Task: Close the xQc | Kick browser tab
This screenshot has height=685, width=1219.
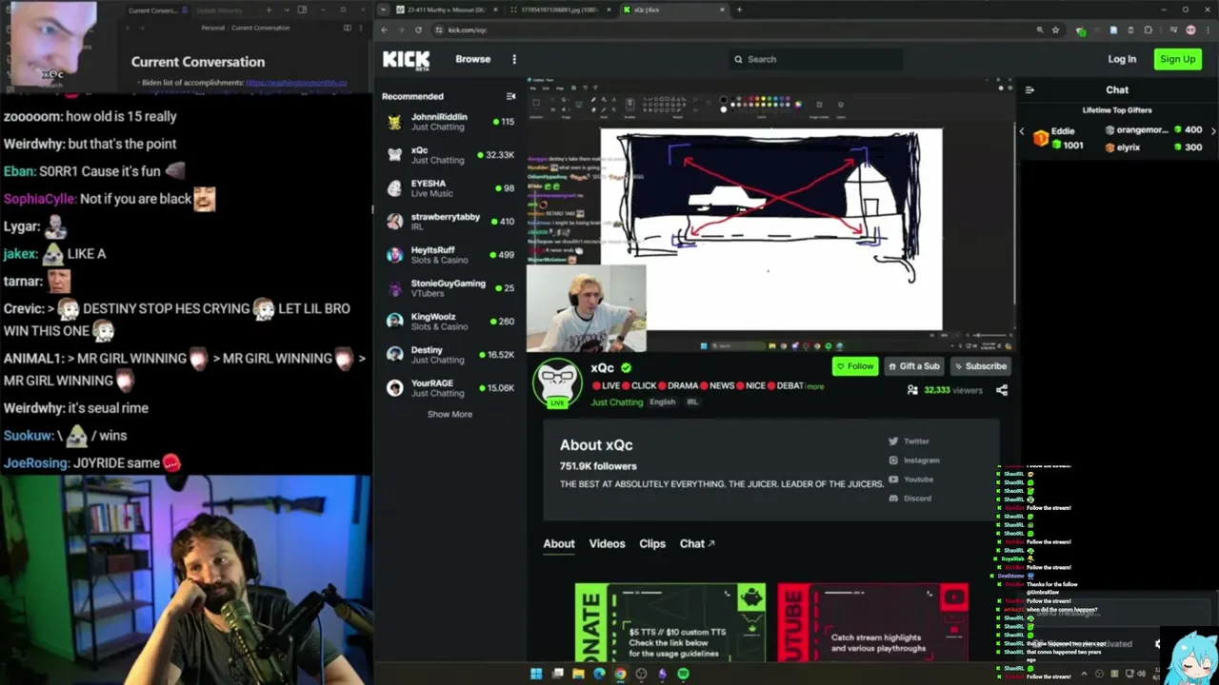Action: pyautogui.click(x=723, y=10)
